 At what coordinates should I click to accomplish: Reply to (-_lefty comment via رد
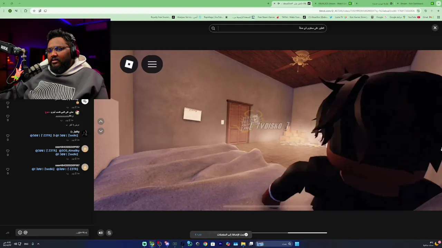coord(67,140)
